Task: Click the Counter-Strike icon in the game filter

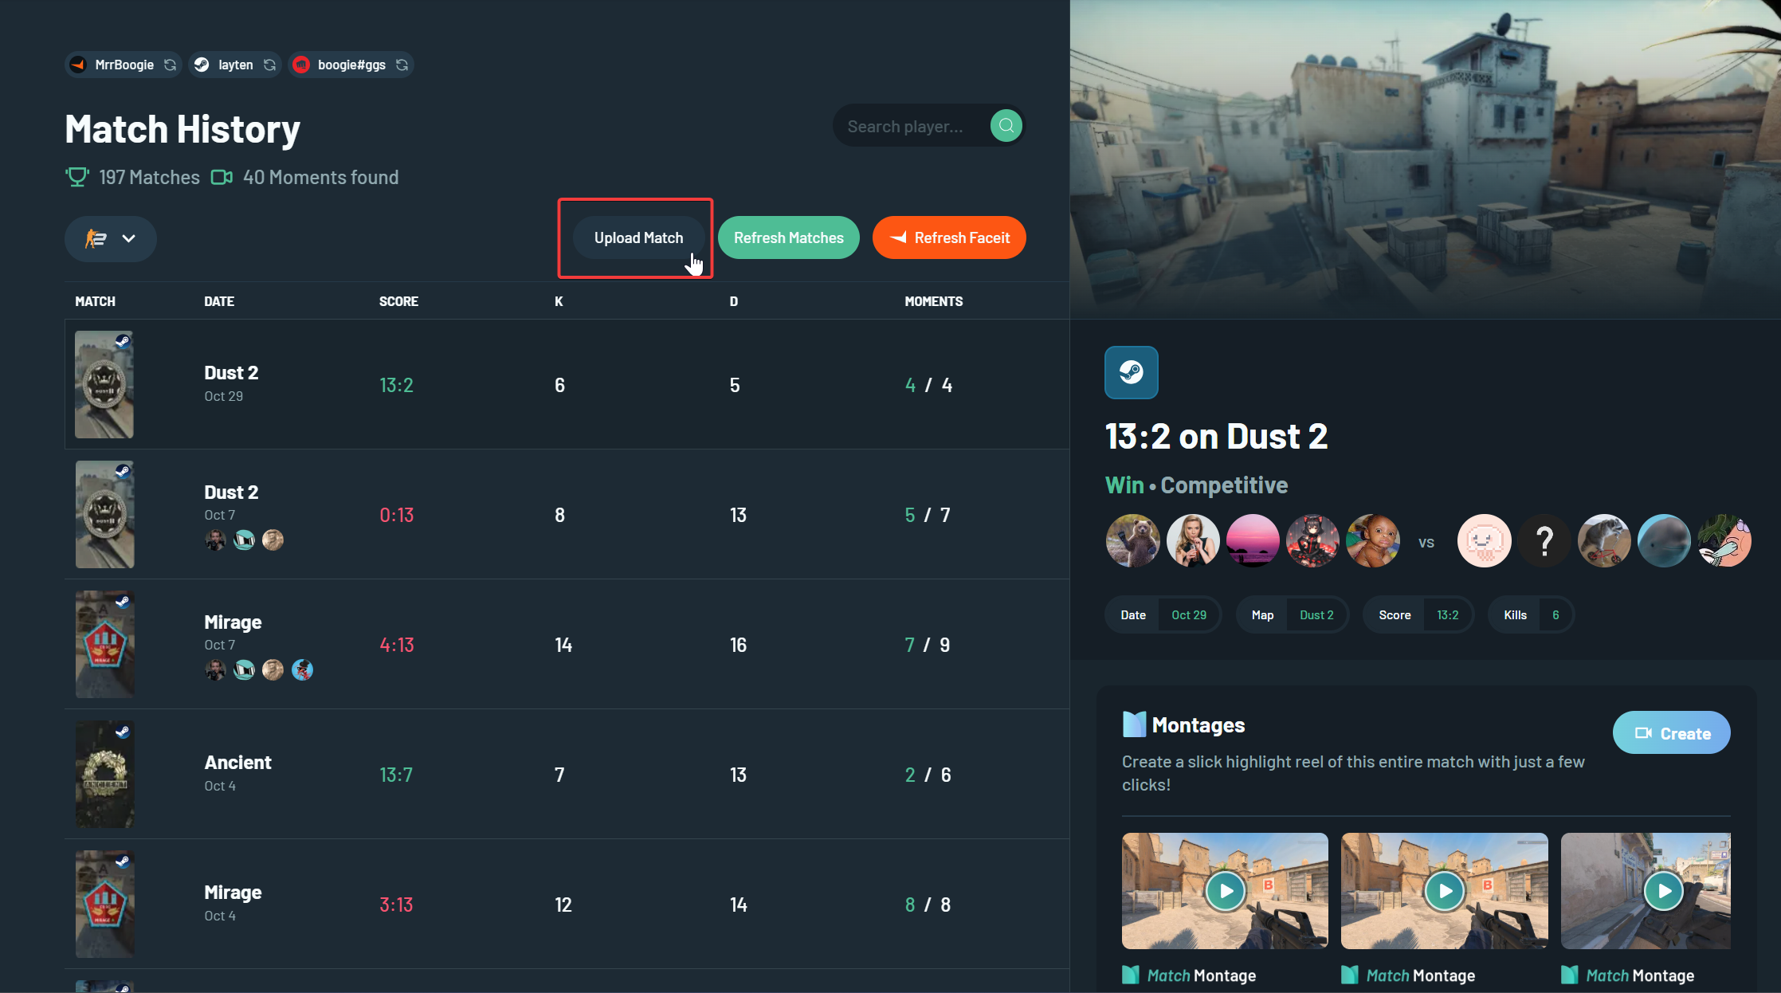Action: [94, 238]
